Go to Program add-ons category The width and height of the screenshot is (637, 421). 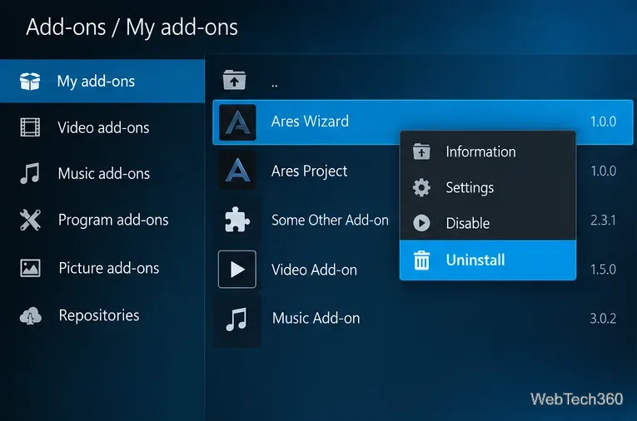102,220
